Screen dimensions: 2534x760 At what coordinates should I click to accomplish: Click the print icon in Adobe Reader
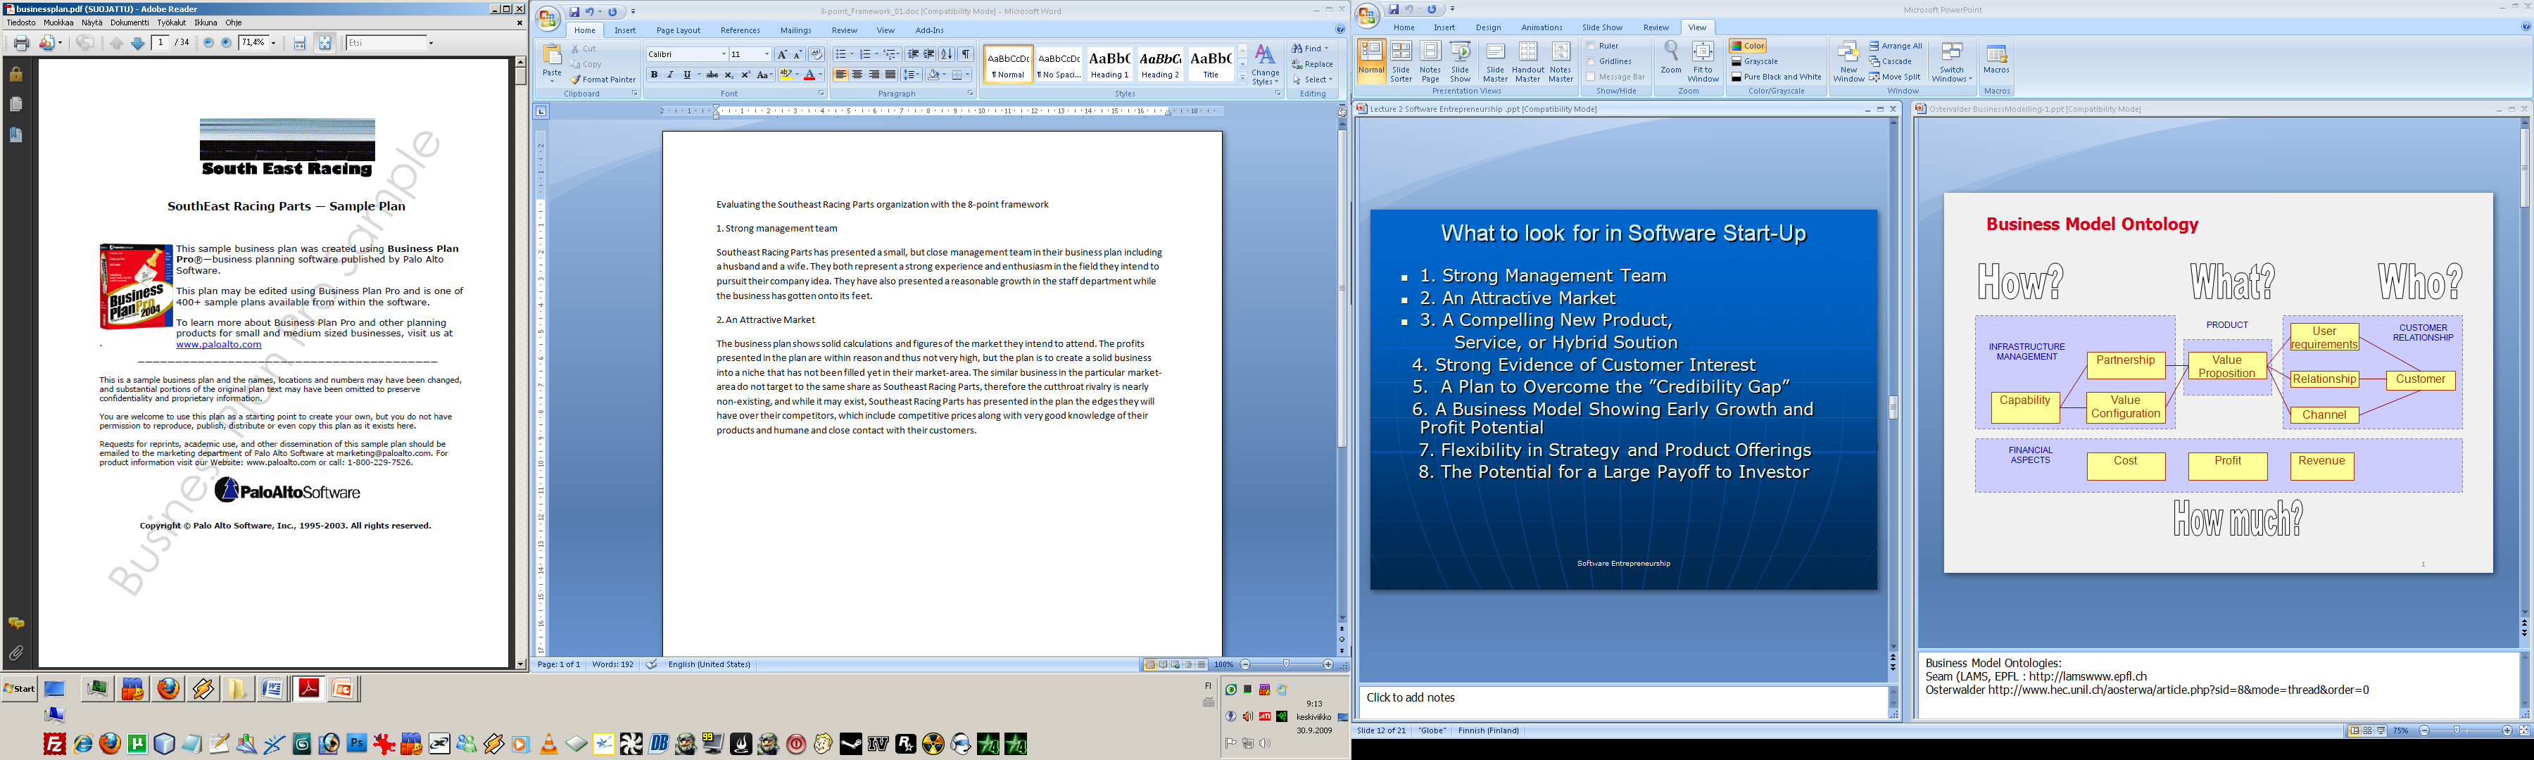click(20, 43)
